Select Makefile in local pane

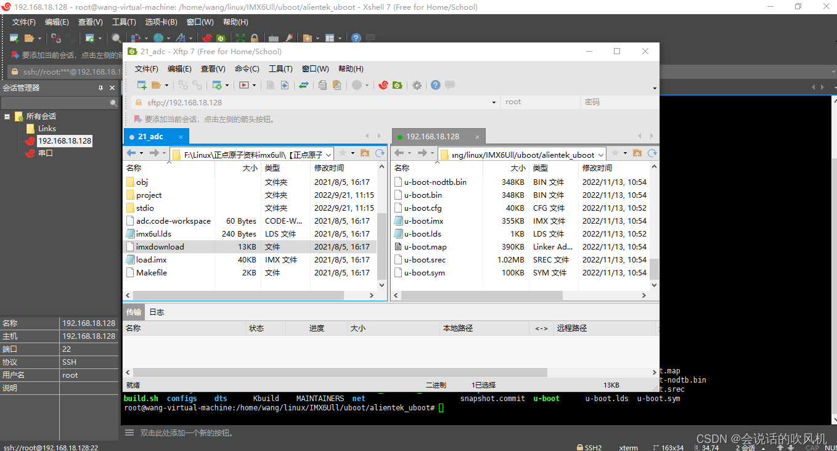[x=152, y=272]
